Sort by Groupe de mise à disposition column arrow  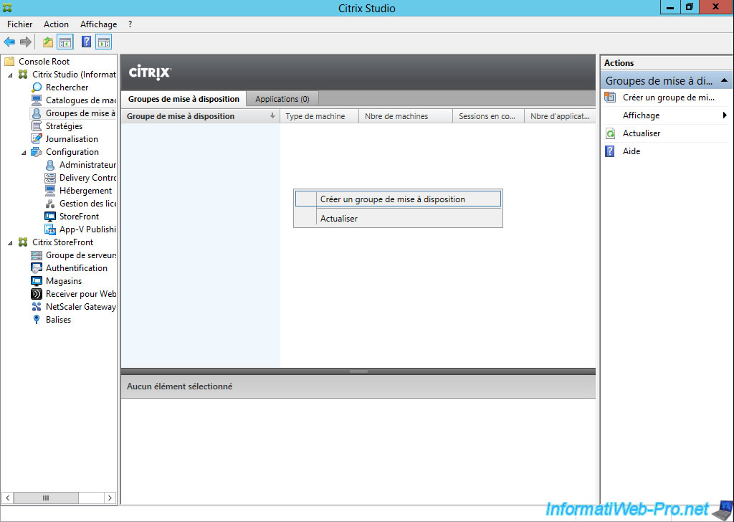272,115
